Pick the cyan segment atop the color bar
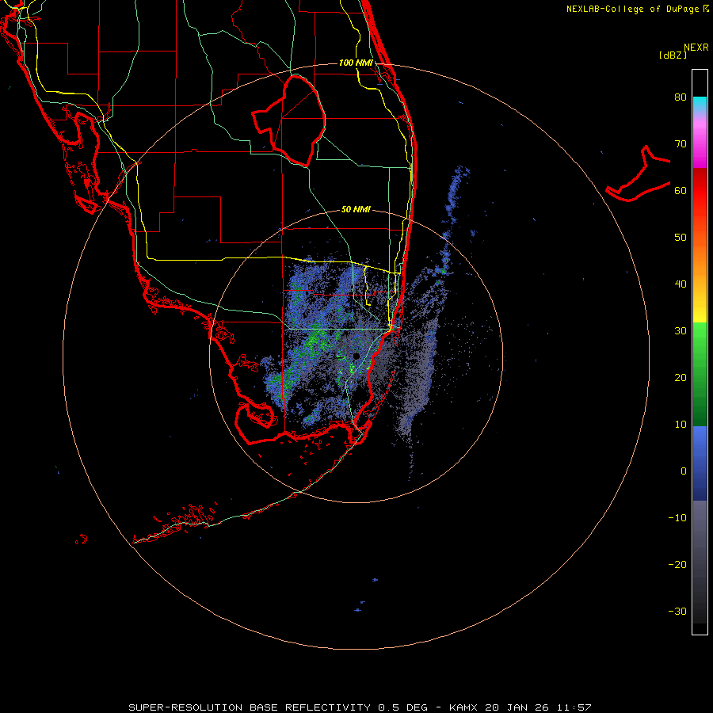The width and height of the screenshot is (713, 713). point(700,103)
